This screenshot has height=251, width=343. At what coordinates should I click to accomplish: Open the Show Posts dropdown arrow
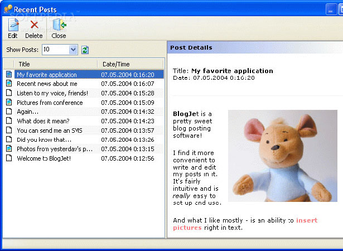[x=73, y=50]
